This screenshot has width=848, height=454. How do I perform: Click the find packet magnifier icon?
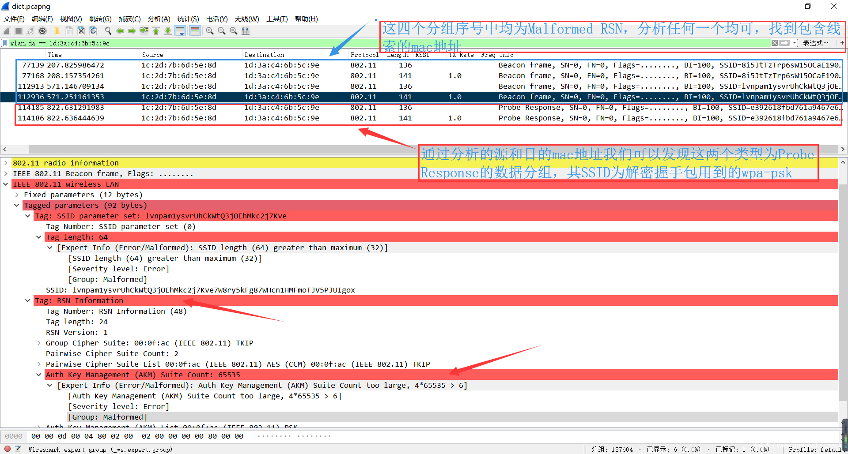coord(108,31)
